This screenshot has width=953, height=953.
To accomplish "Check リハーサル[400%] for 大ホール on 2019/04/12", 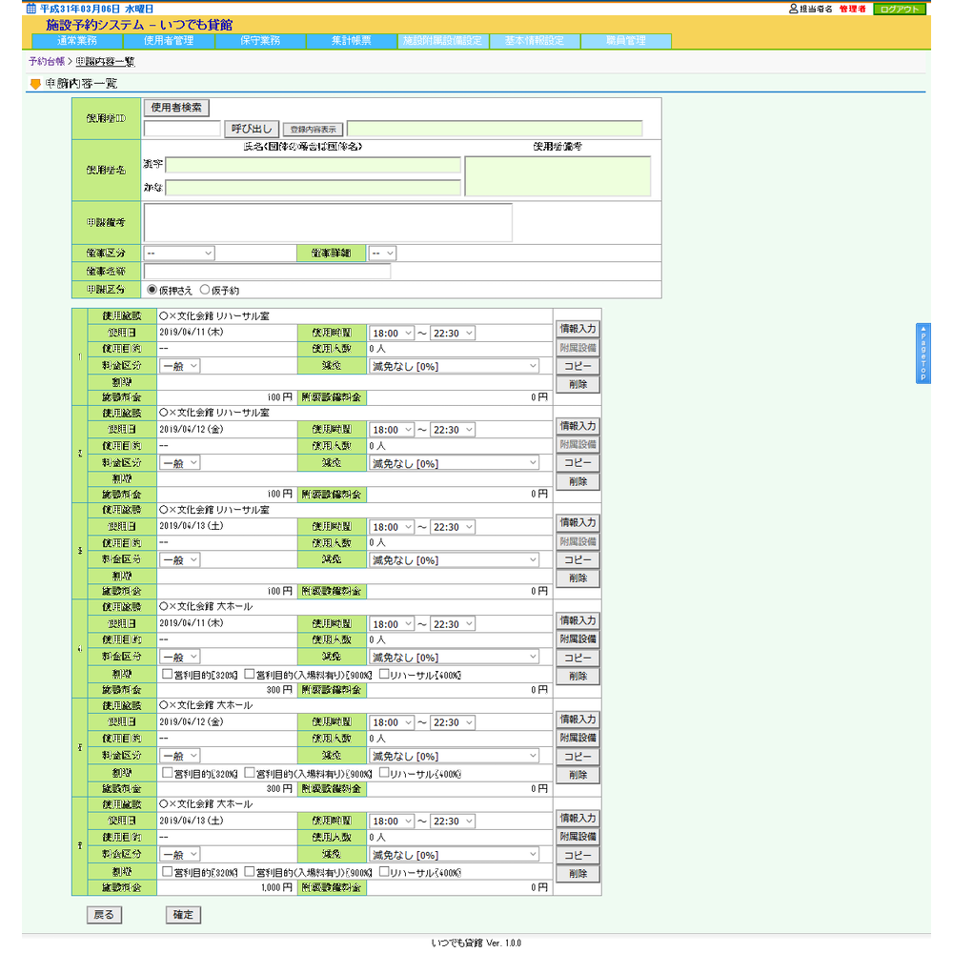I will 384,773.
